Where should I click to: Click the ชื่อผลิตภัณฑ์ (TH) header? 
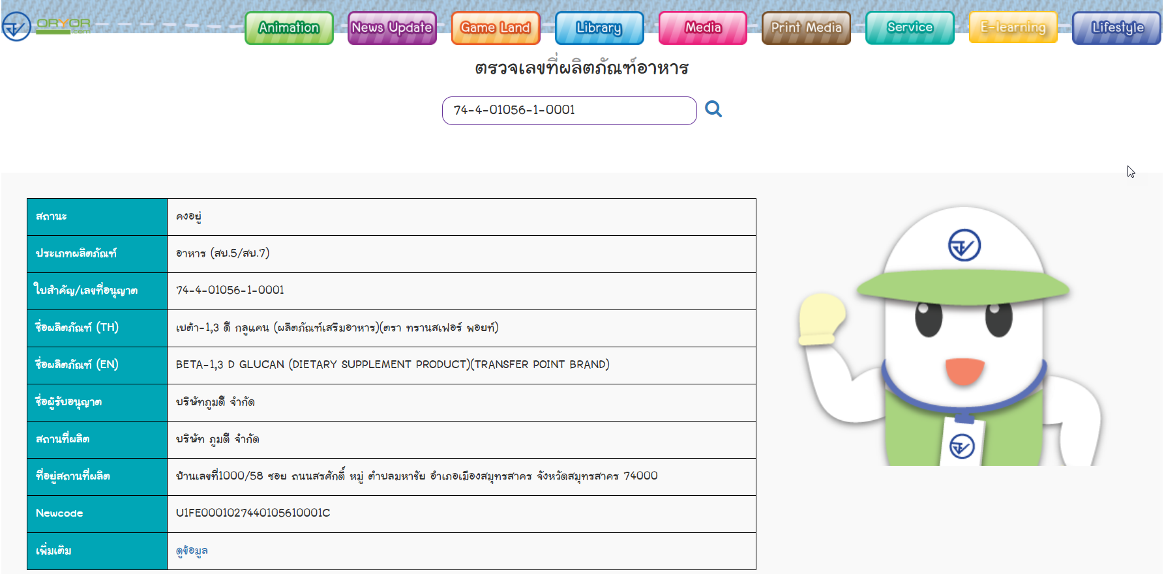tap(97, 328)
